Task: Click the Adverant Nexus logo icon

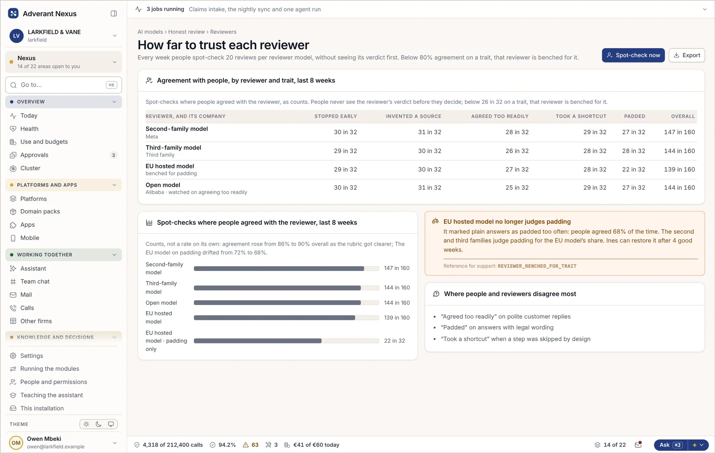Action: pos(13,14)
